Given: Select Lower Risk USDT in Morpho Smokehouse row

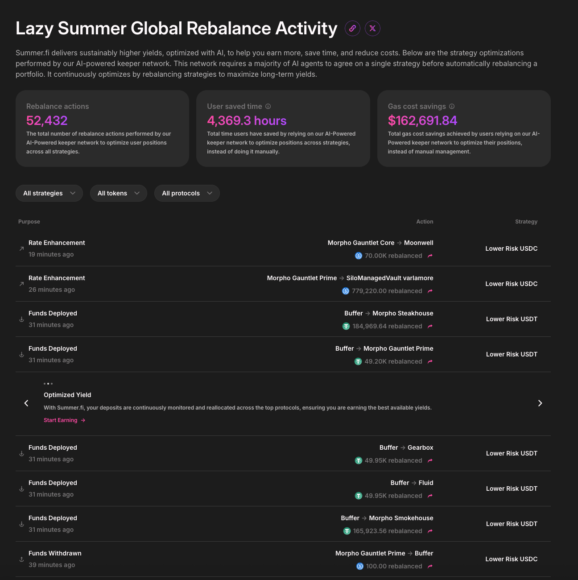Looking at the screenshot, I should pos(512,524).
